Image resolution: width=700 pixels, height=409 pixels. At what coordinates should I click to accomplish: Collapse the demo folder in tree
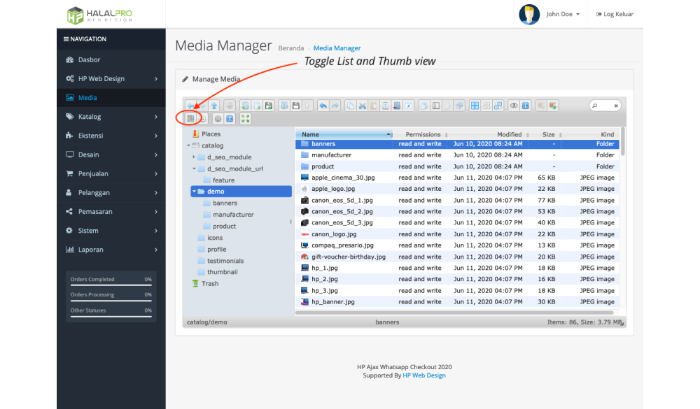click(194, 192)
